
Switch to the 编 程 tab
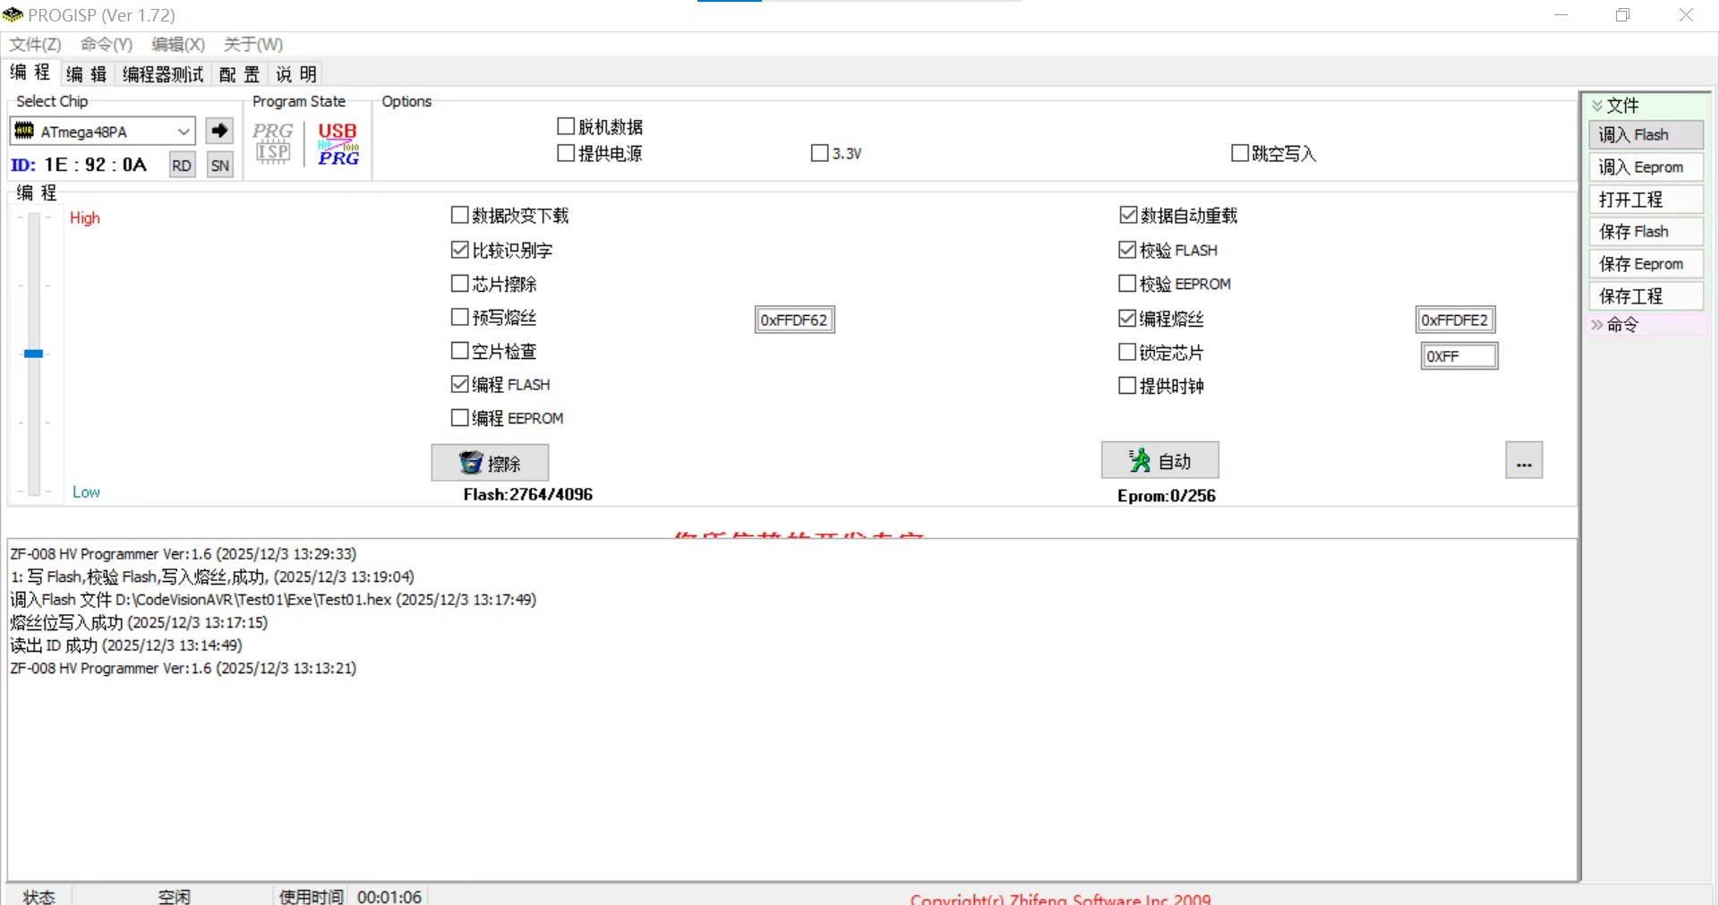[x=30, y=73]
